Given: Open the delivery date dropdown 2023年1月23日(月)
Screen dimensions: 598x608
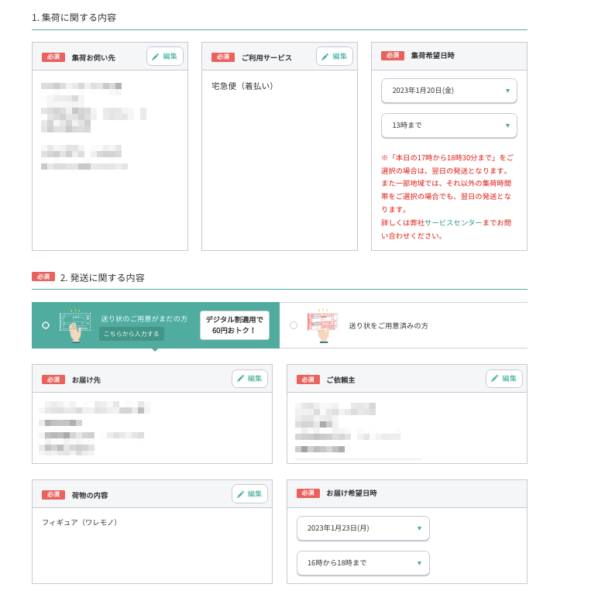Looking at the screenshot, I should click(x=363, y=528).
